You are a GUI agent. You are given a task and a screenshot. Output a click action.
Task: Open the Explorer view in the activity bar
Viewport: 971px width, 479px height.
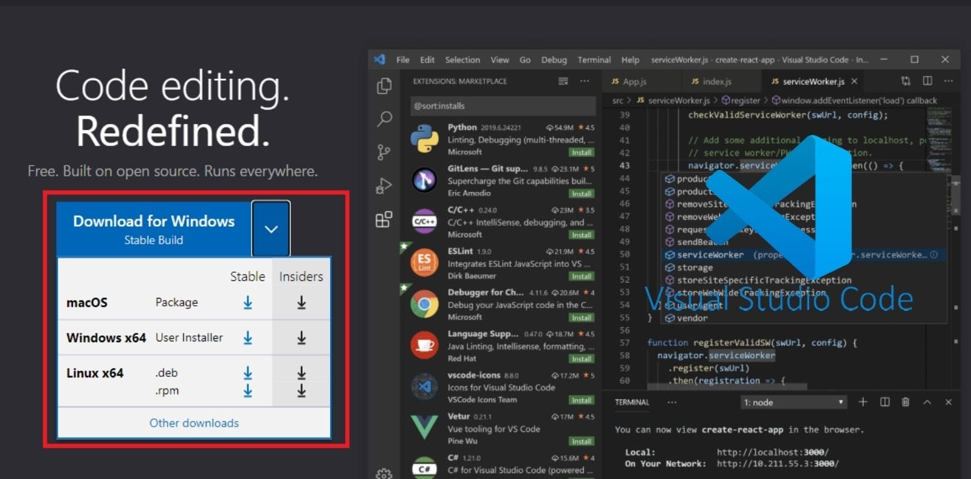(x=385, y=85)
